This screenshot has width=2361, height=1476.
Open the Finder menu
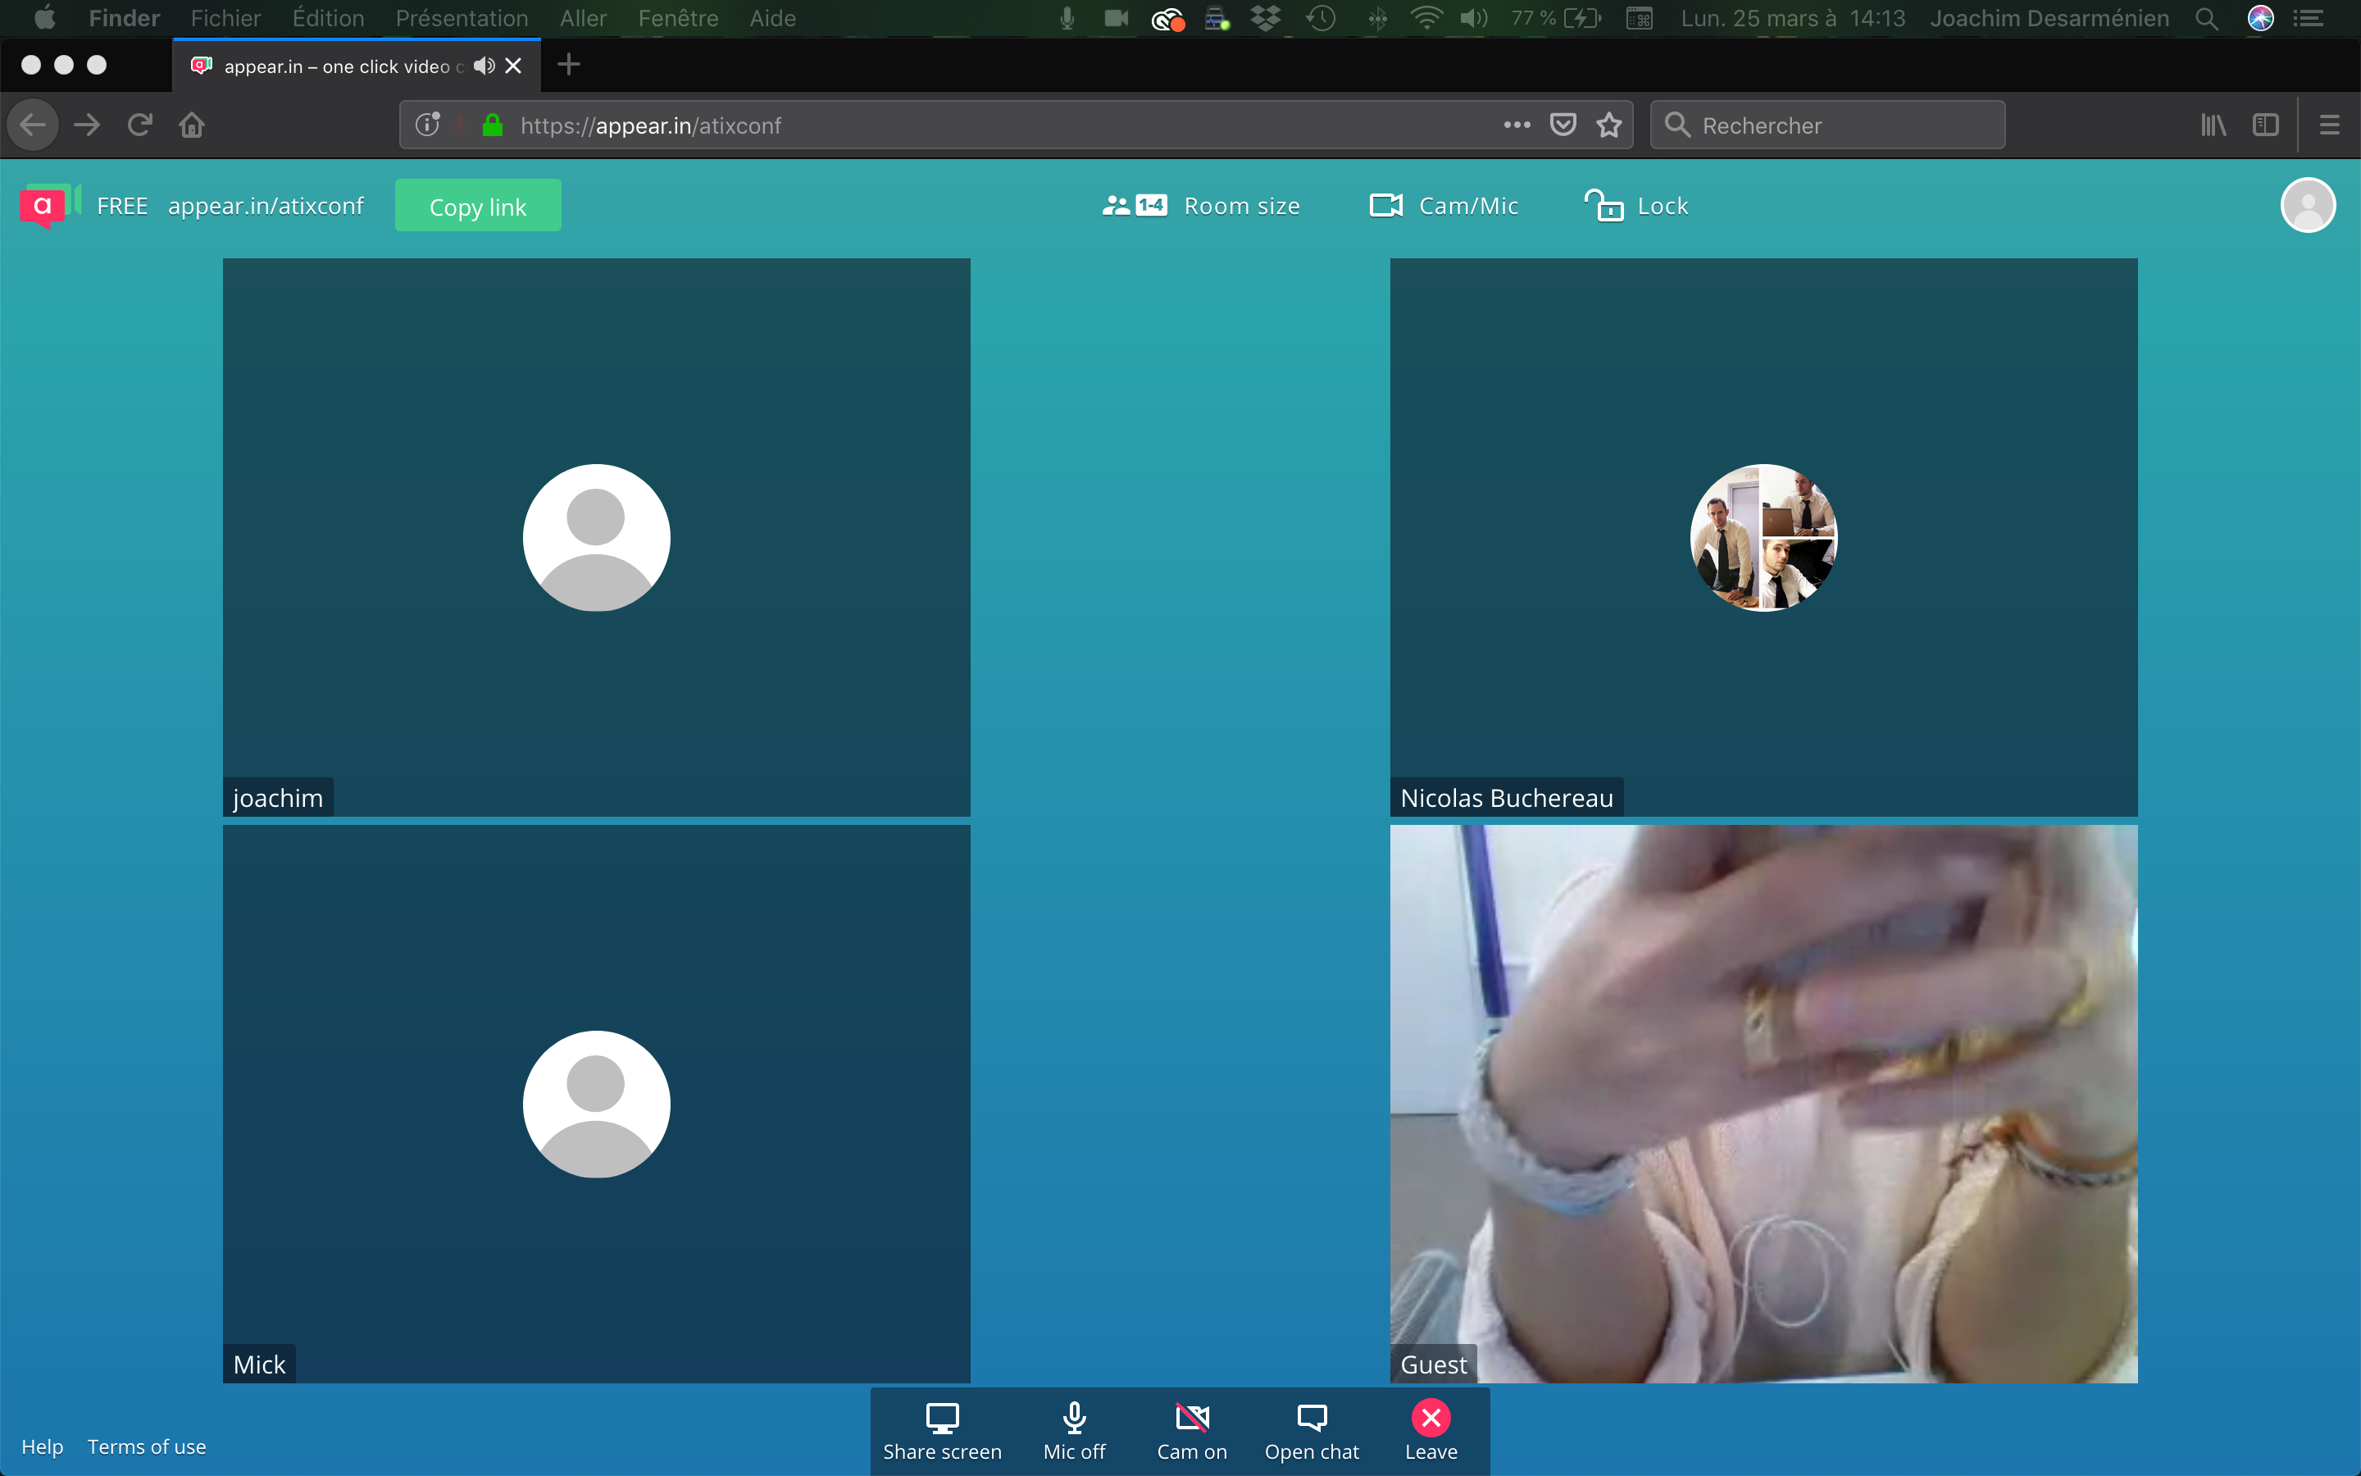click(x=124, y=17)
